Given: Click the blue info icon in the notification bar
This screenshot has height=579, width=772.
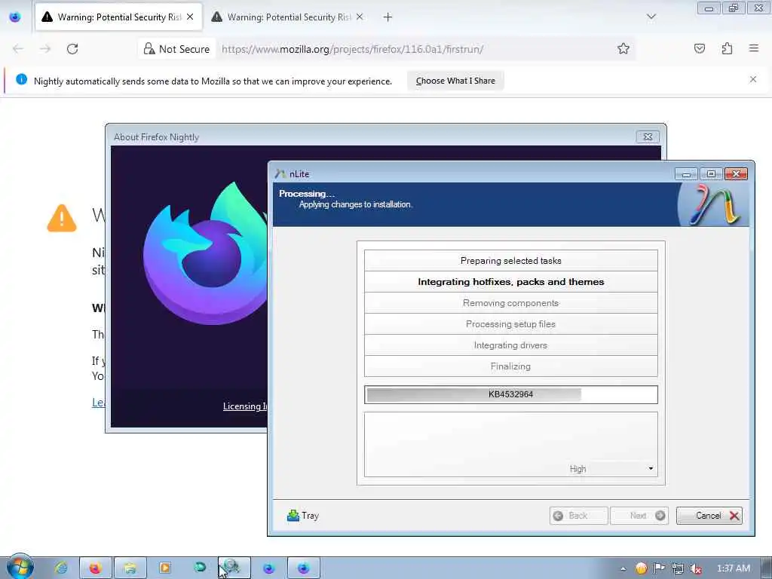Looking at the screenshot, I should tap(21, 79).
